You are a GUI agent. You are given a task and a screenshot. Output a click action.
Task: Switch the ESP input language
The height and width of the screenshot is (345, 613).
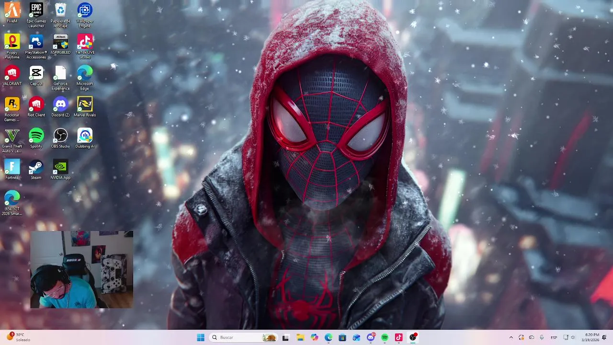pos(554,337)
